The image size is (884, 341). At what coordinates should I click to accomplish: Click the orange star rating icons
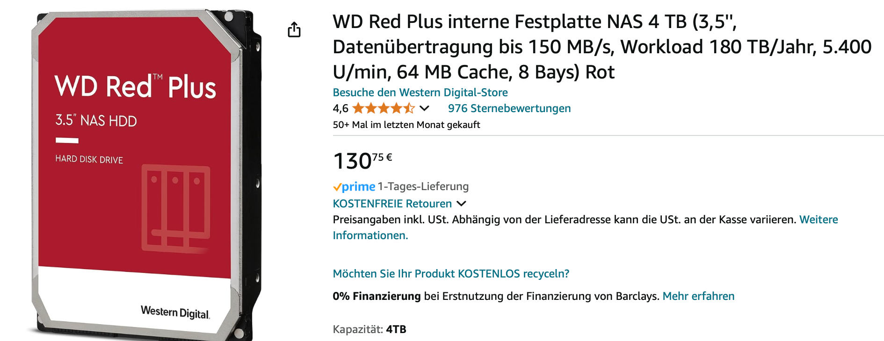pos(384,108)
